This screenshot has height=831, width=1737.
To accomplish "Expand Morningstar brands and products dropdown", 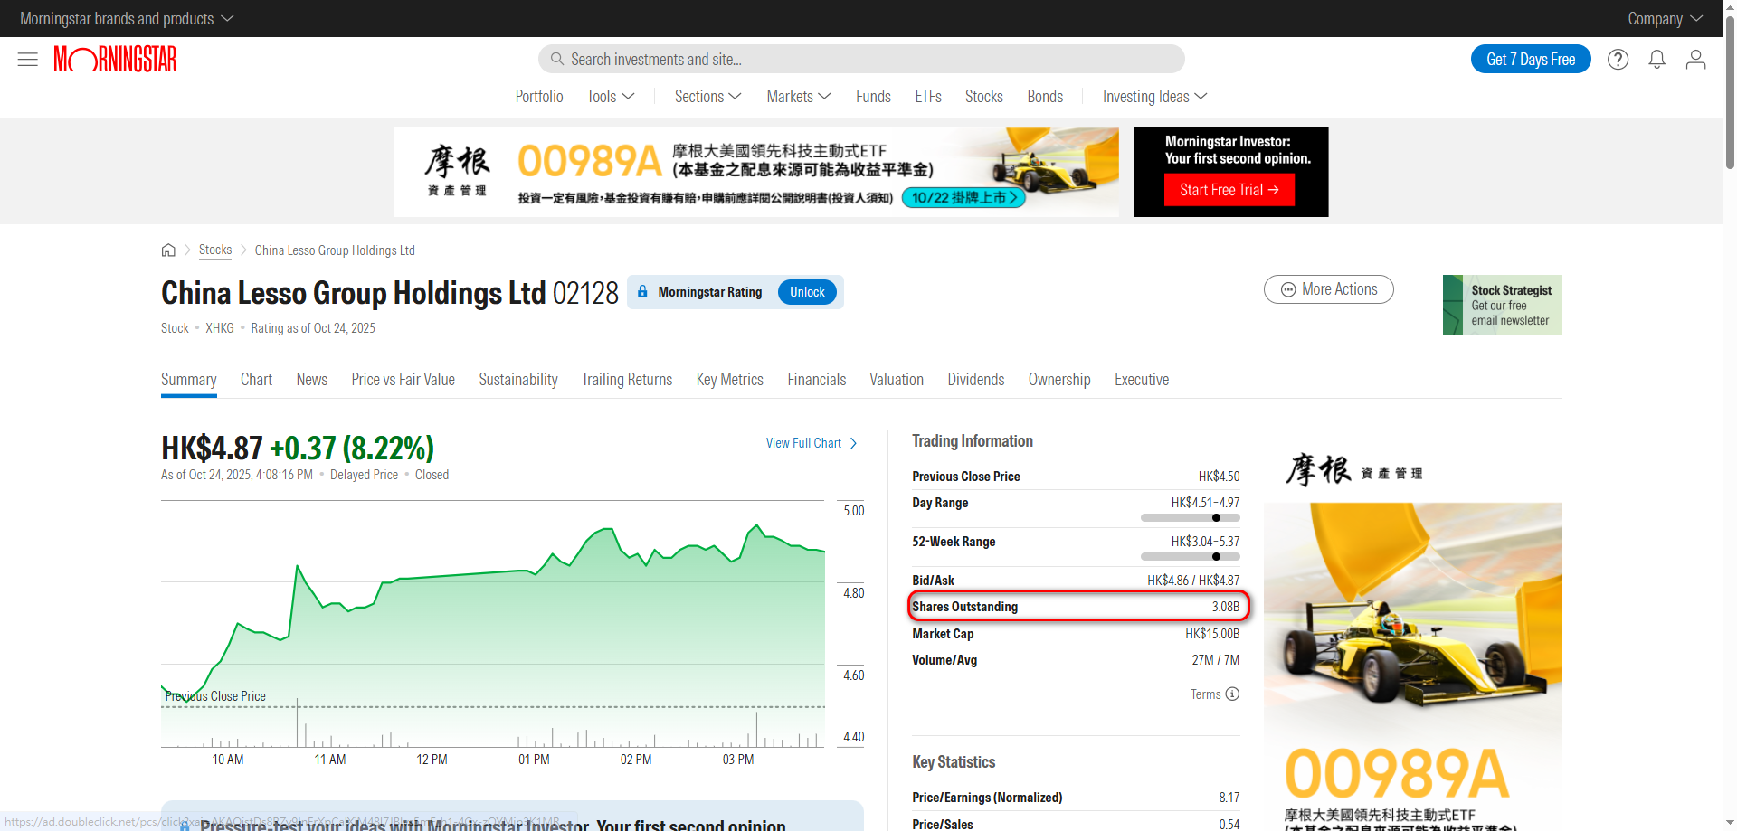I will click(127, 18).
